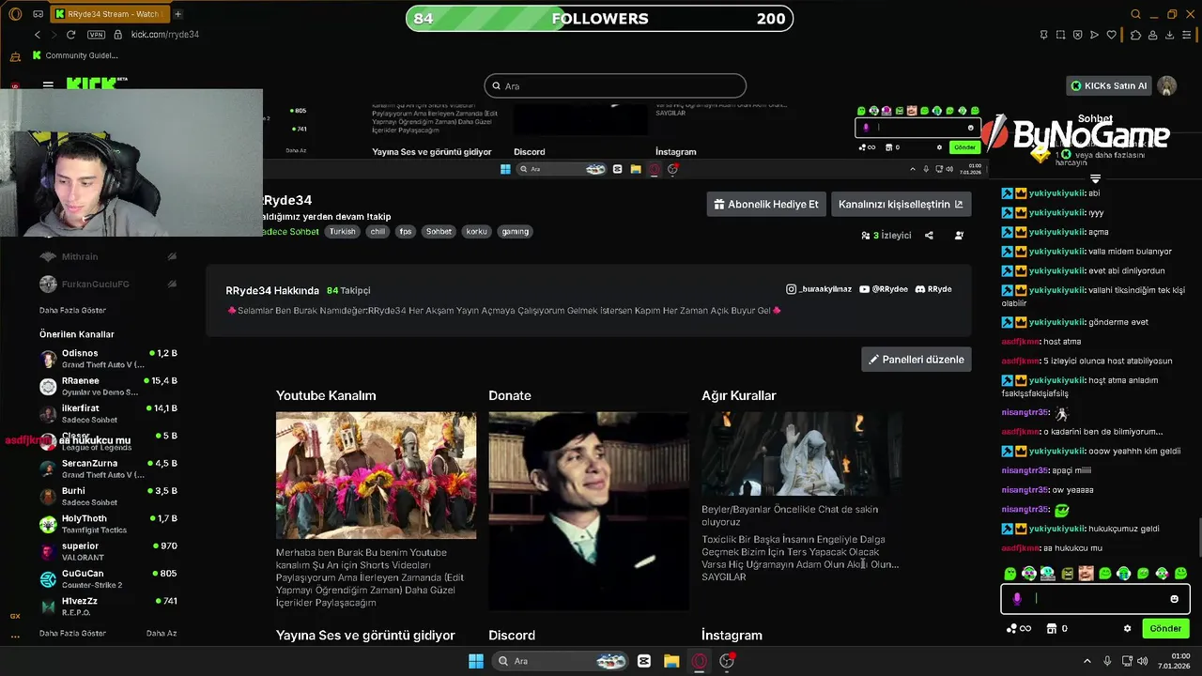Click the Kick search box labeled Ara
Viewport: 1202px width, 676px height.
[615, 86]
